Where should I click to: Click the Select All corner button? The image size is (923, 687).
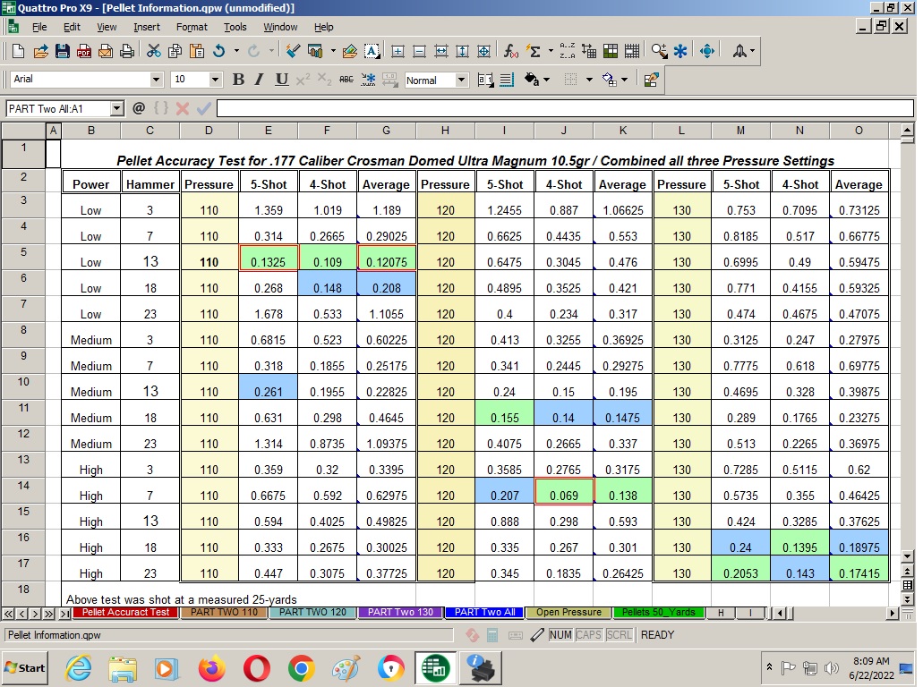point(23,131)
